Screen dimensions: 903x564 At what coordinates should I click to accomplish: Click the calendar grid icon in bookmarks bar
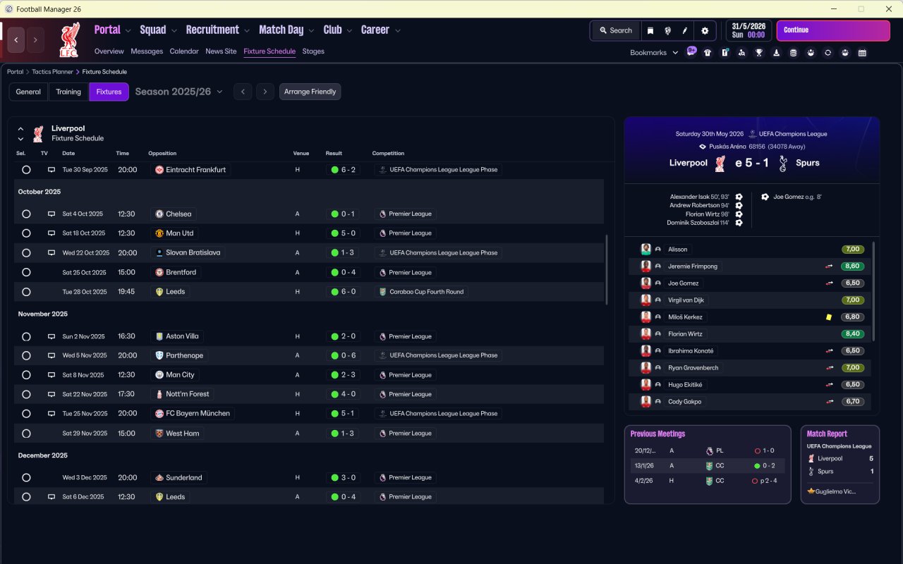[862, 53]
